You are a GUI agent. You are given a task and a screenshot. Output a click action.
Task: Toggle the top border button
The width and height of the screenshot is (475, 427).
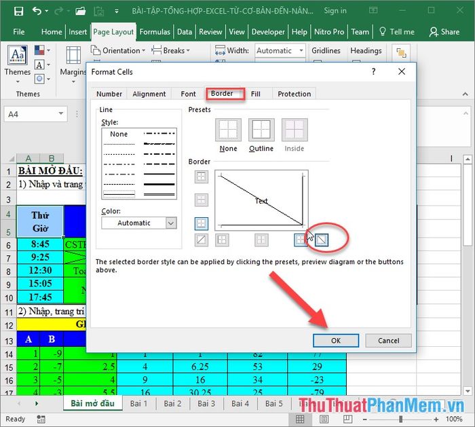pos(202,177)
